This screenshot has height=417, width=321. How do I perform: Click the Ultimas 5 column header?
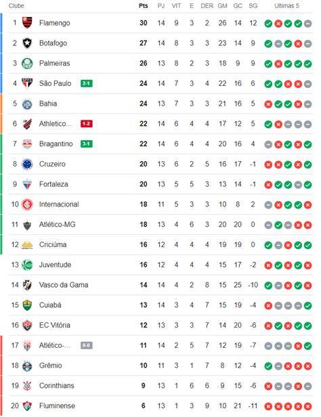[x=286, y=5]
